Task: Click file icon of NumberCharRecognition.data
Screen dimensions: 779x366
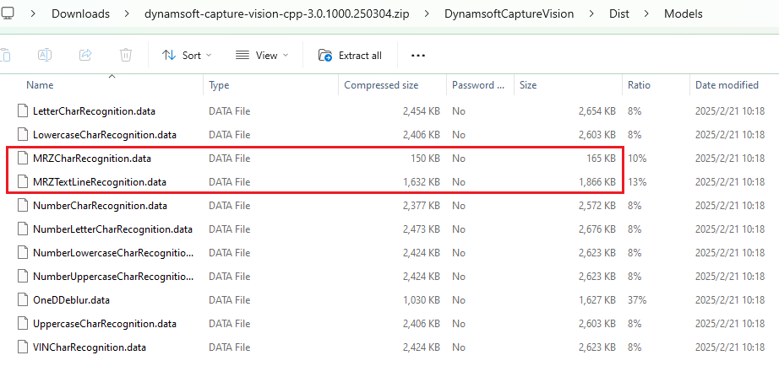Action: [x=22, y=205]
